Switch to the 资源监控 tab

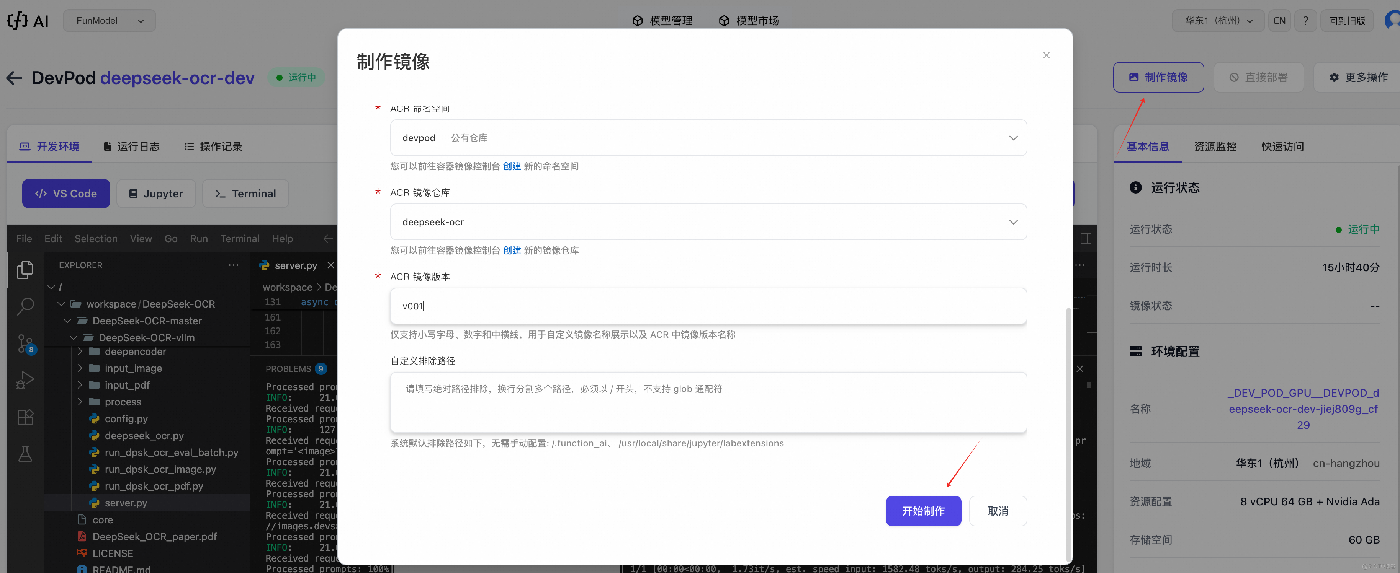coord(1215,147)
